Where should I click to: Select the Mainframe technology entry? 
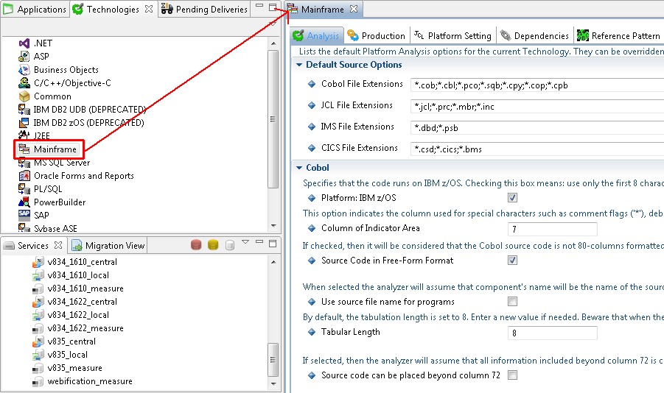[55, 149]
